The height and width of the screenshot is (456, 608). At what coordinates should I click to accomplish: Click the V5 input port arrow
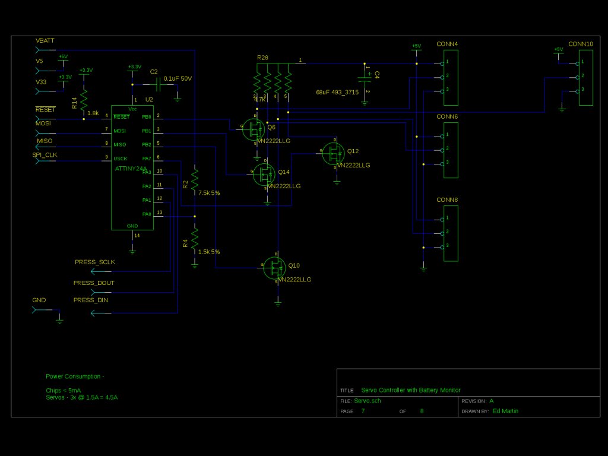(x=45, y=71)
